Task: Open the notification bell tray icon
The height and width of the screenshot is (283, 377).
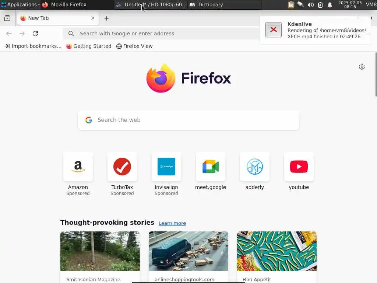Action: tap(330, 4)
